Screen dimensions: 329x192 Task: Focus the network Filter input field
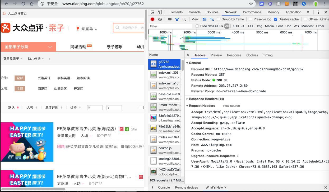pyautogui.click(x=171, y=26)
